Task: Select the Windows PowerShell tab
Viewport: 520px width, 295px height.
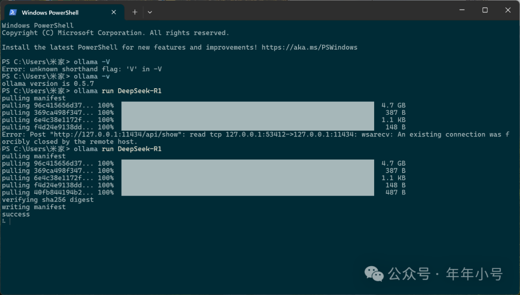Action: (x=65, y=12)
